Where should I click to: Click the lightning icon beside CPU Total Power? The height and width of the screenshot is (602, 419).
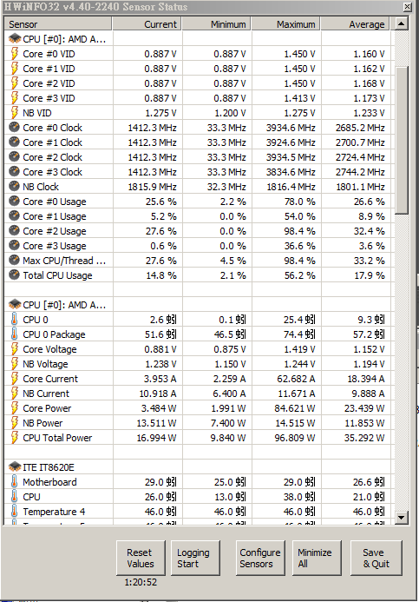tap(14, 438)
